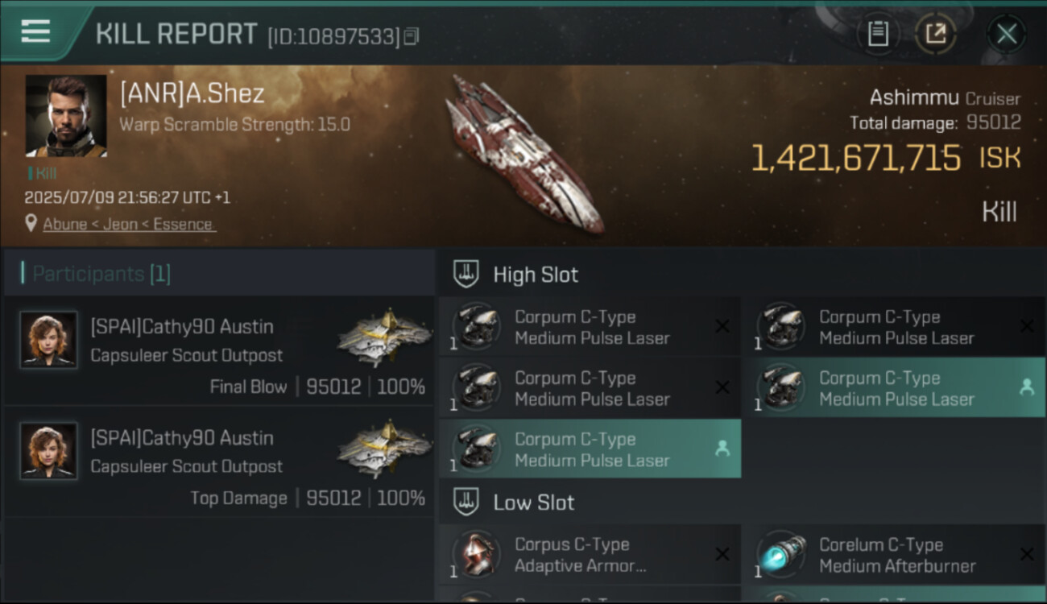The height and width of the screenshot is (604, 1047).
Task: Click the clipboard report icon
Action: click(878, 34)
